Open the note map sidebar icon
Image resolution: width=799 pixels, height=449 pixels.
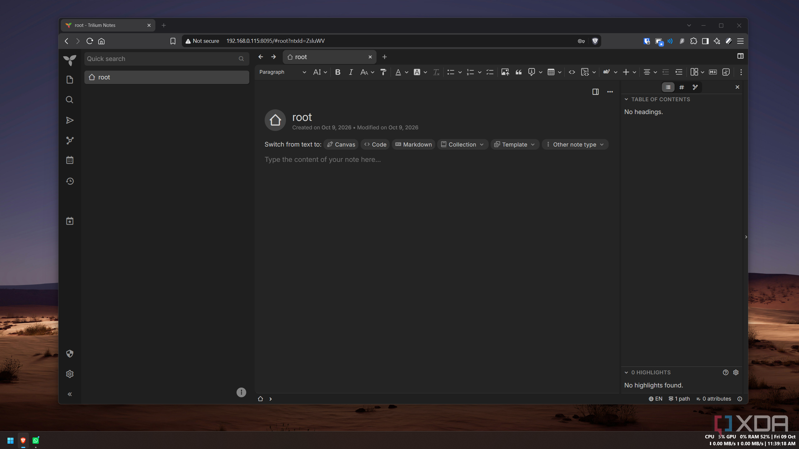coord(70,140)
